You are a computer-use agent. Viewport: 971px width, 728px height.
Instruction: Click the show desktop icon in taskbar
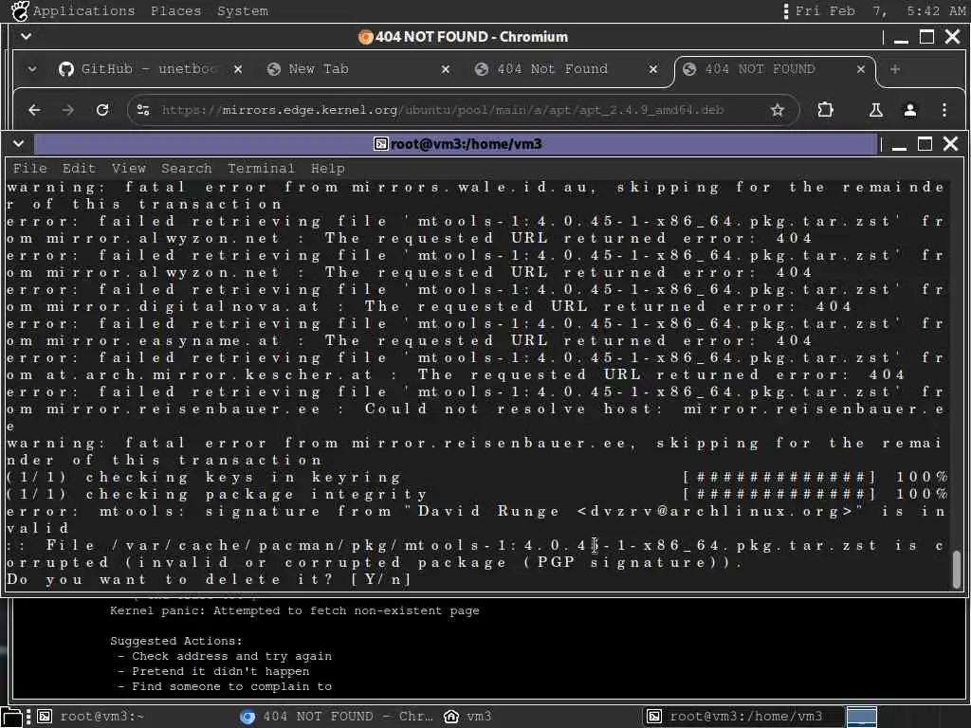tap(11, 717)
